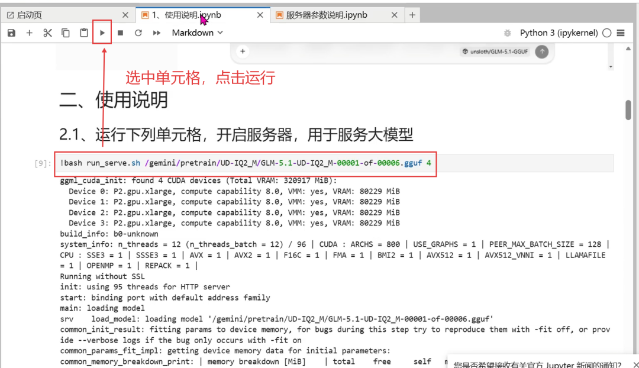Enable the debugger bug icon
The width and height of the screenshot is (639, 368).
pyautogui.click(x=508, y=33)
